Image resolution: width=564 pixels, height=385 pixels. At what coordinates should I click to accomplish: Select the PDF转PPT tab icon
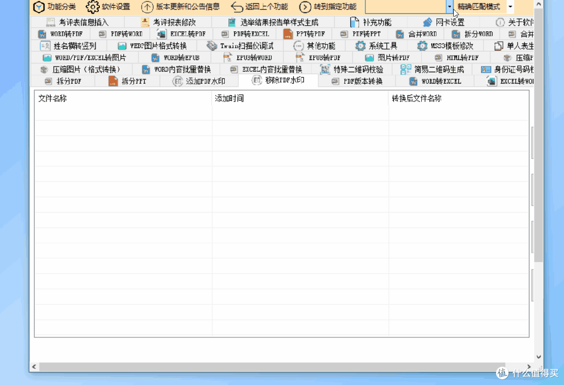click(344, 34)
